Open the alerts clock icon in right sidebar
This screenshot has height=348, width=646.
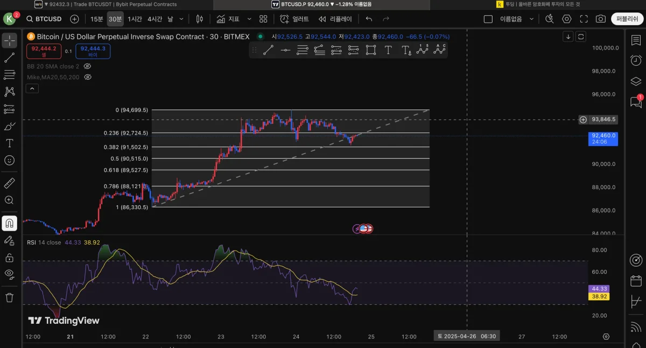point(636,60)
